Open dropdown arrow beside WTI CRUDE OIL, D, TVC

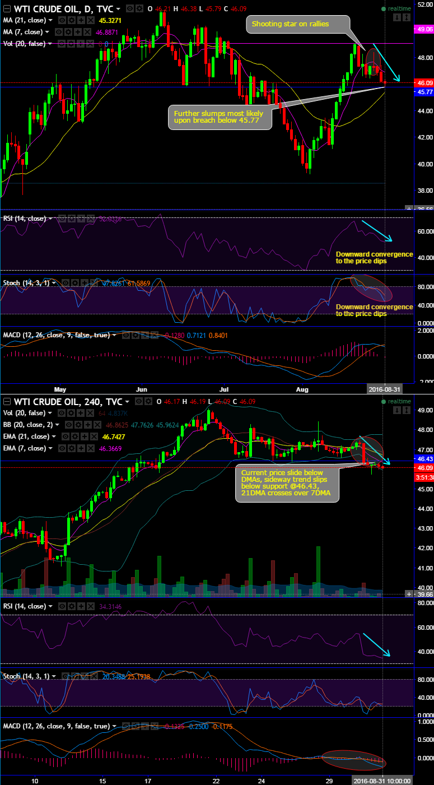coord(118,9)
